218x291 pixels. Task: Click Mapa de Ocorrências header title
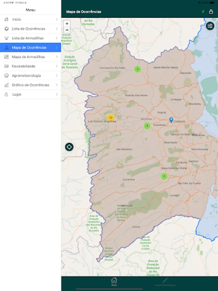tap(84, 12)
